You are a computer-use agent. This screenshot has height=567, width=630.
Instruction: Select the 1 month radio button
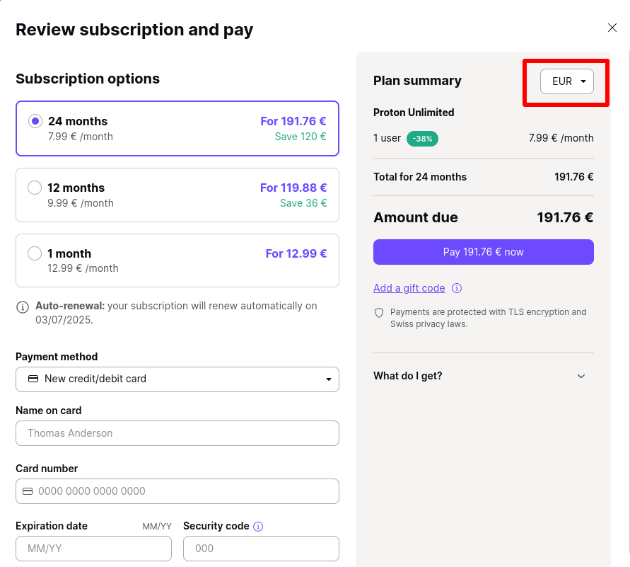pos(35,253)
